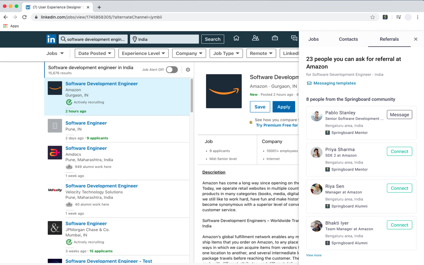Image resolution: width=424 pixels, height=265 pixels.
Task: Open Chrome's three-dot menu
Action: [x=418, y=17]
